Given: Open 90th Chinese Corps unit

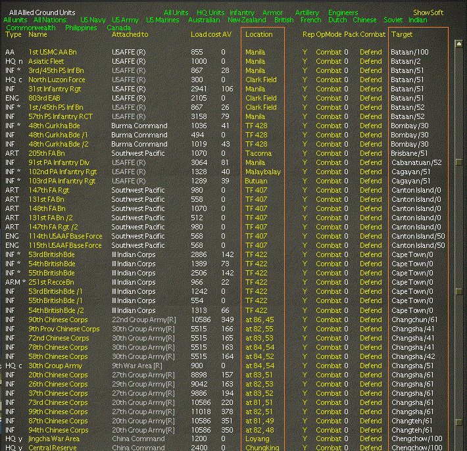Looking at the screenshot, I should (58, 320).
